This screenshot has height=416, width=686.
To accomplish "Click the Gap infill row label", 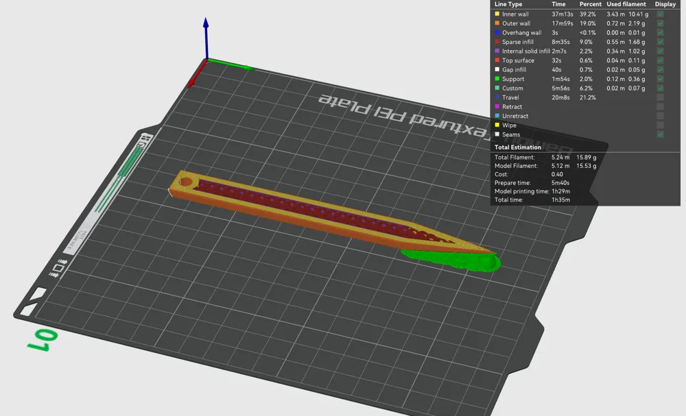I will click(x=513, y=70).
